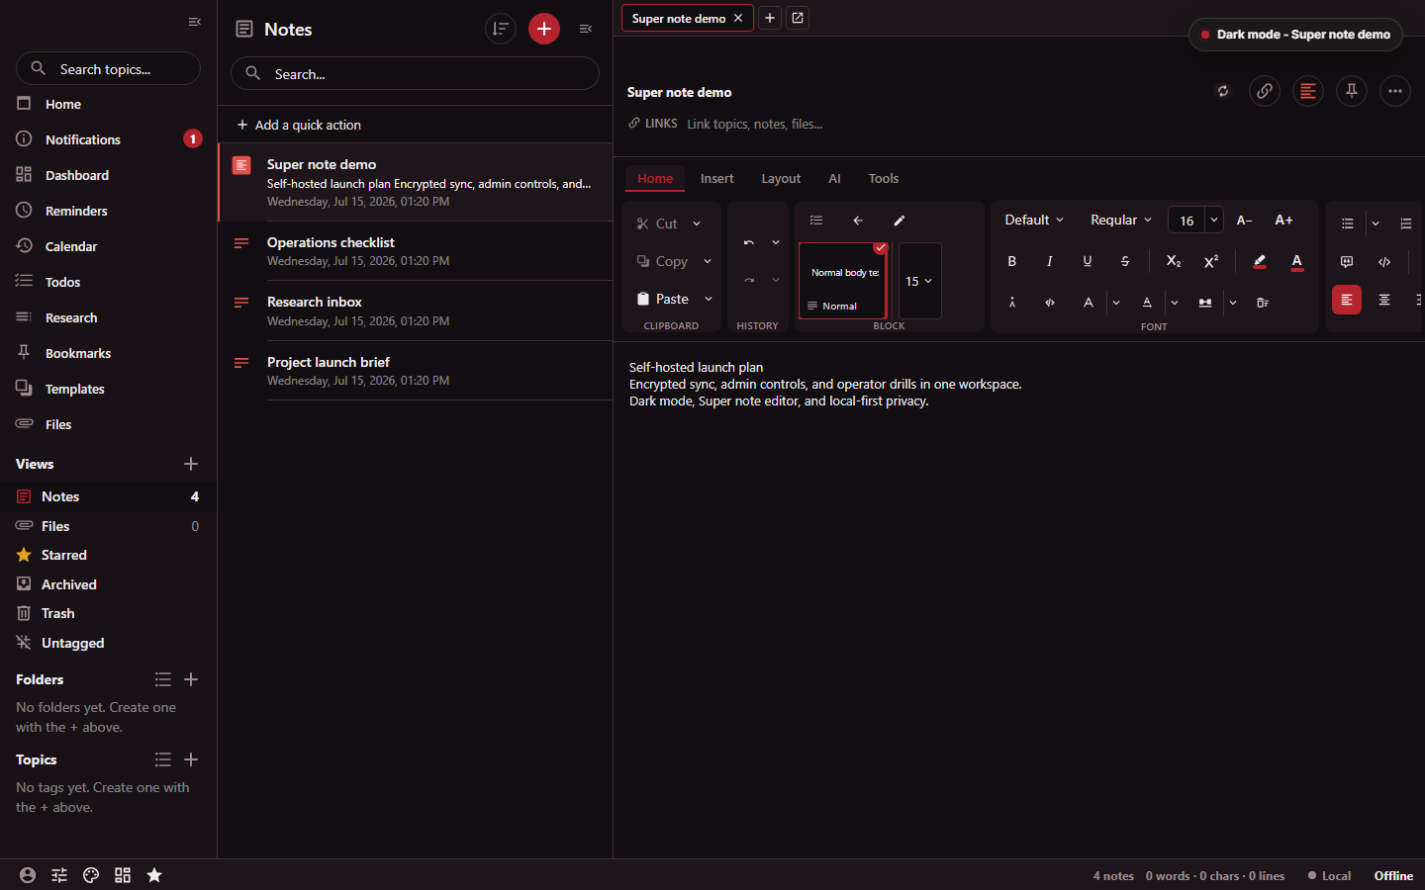Switch to the AI ribbon tab
This screenshot has width=1425, height=890.
point(834,178)
